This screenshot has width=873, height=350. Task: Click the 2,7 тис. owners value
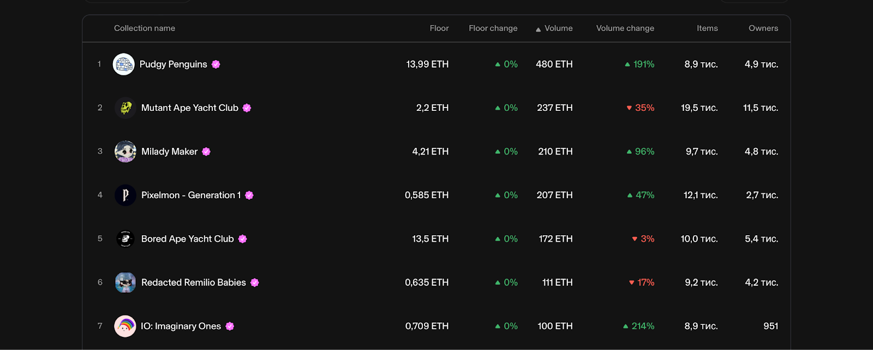[762, 195]
